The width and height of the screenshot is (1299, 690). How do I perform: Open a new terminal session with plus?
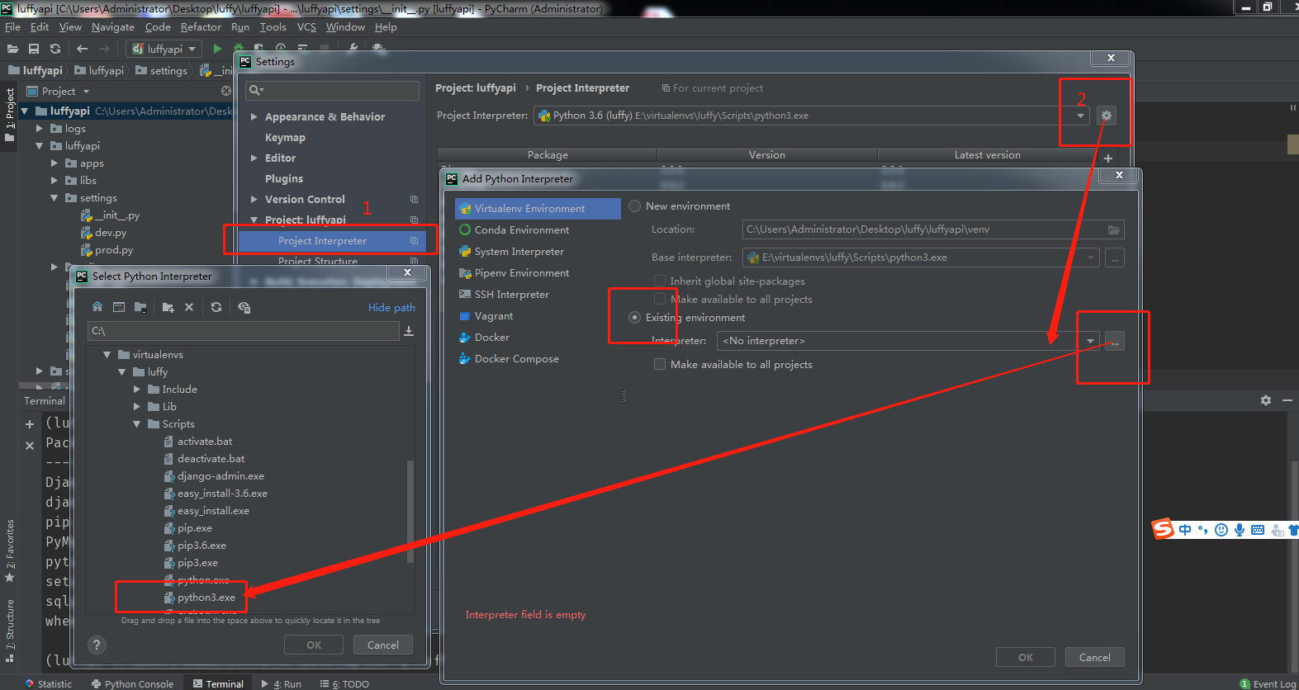(x=30, y=424)
